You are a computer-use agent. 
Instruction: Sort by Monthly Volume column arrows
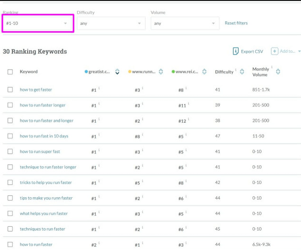coord(278,72)
